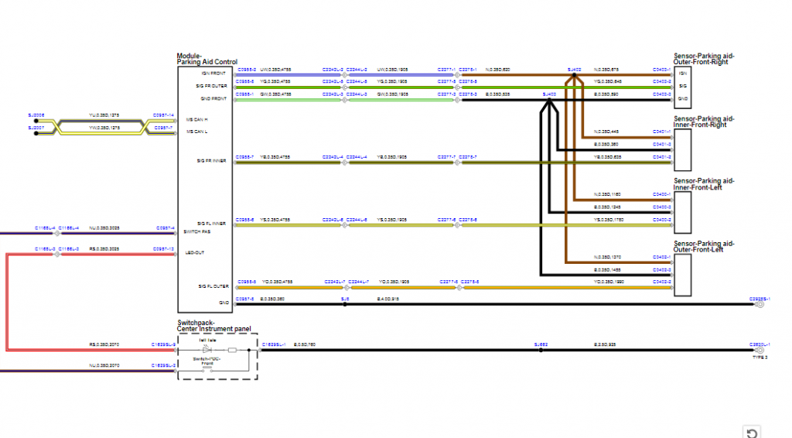
Task: Select the Inner-Front-Right sensor box
Action: tap(682, 150)
